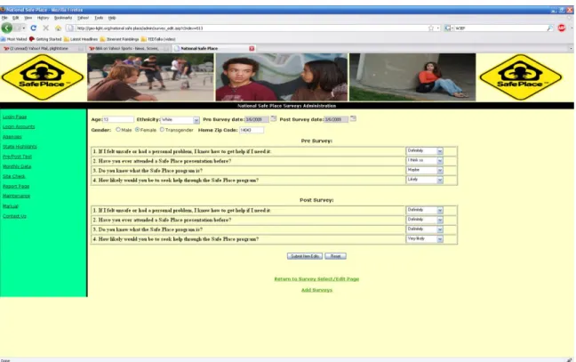Open the Login Page sidebar link
Image resolution: width=576 pixels, height=362 pixels.
(15, 117)
